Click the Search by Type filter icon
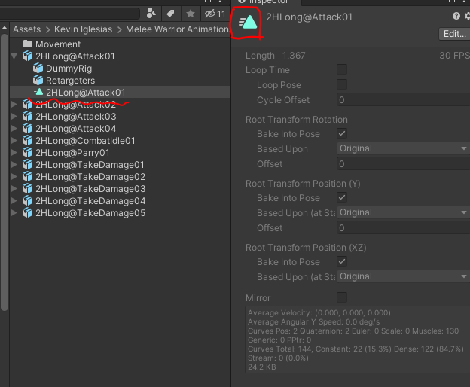This screenshot has height=387, width=470. click(151, 14)
